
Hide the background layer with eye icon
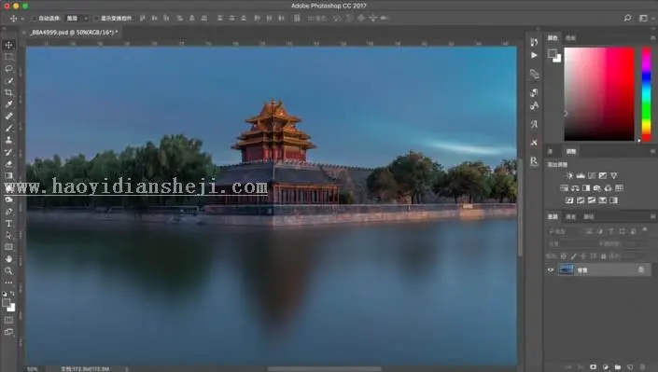click(551, 270)
